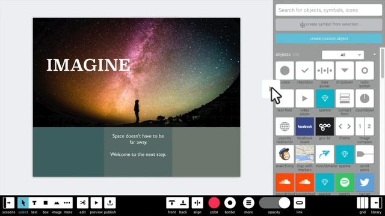This screenshot has height=216, width=385.
Task: Open the border settings circle
Action: [x=230, y=203]
